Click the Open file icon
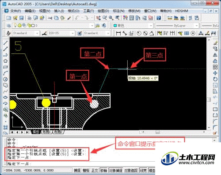Image resolution: width=221 pixels, height=175 pixels. coord(15,18)
